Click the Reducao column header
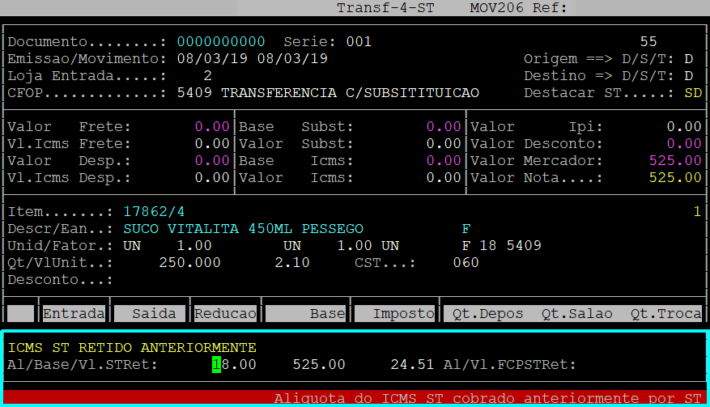The image size is (710, 407). click(x=225, y=314)
